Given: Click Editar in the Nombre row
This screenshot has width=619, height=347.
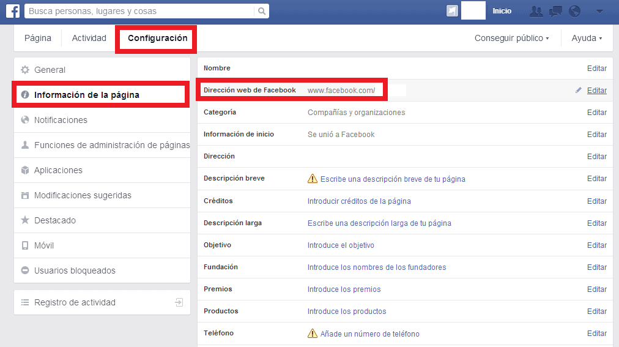Looking at the screenshot, I should click(596, 69).
